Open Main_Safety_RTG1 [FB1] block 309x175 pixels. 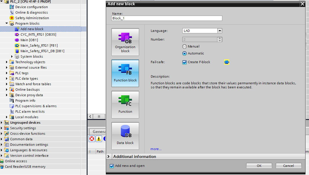tap(39, 45)
